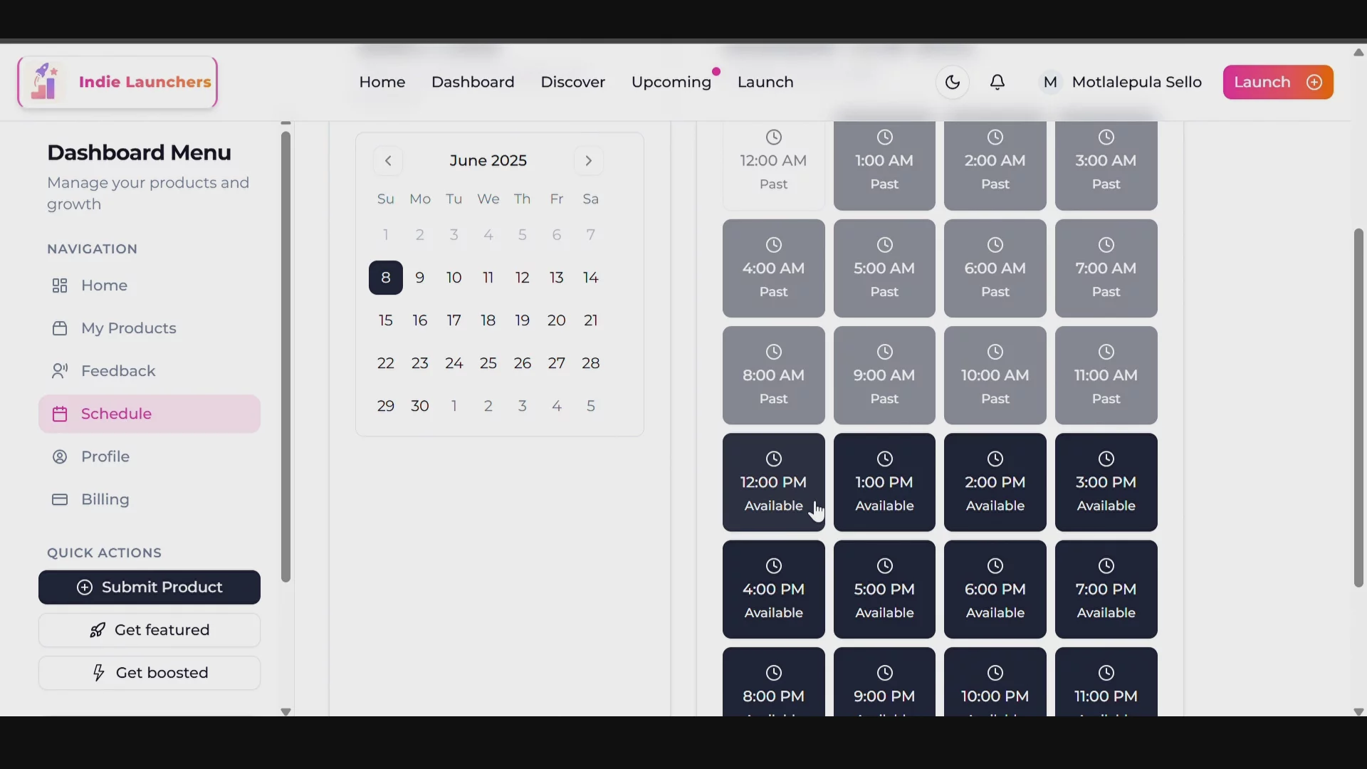This screenshot has height=769, width=1367.
Task: Go to the previous month with the left chevron
Action: [388, 160]
